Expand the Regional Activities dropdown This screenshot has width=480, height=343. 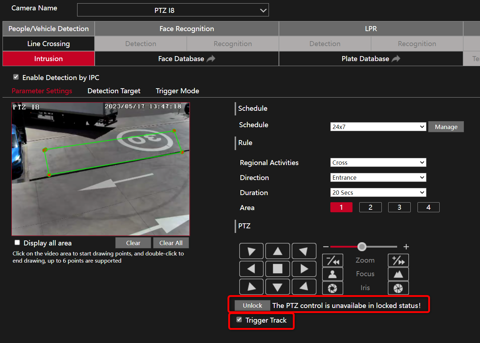[378, 163]
